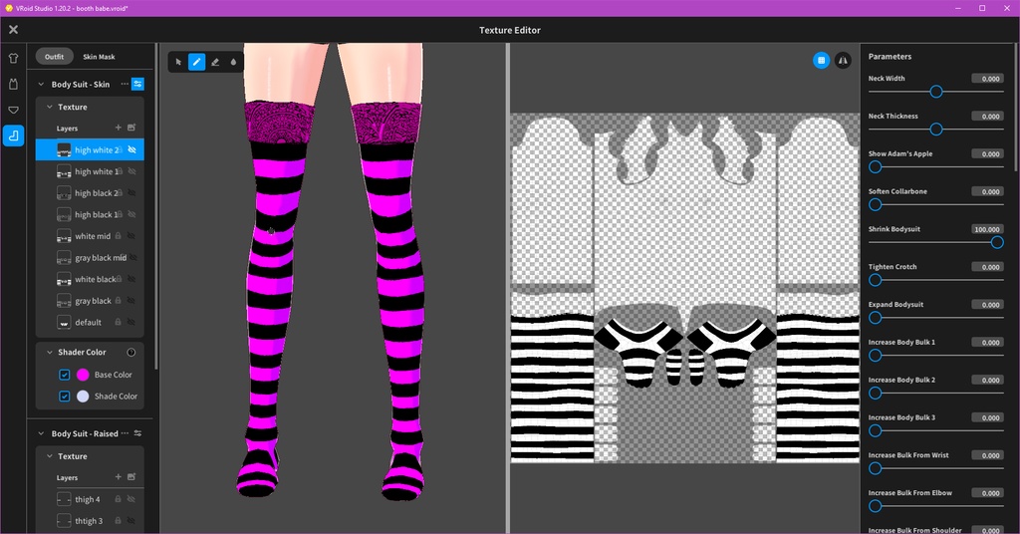Screen dimensions: 1020x534
Task: Add a new layer in Body Suit - Skin
Action: [x=118, y=128]
